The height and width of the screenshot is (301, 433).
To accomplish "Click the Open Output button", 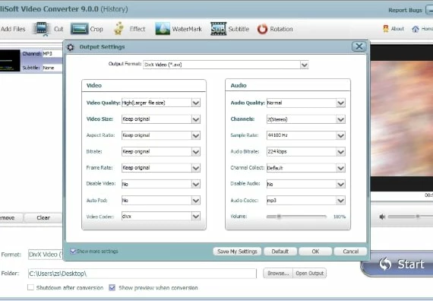I will tap(310, 273).
